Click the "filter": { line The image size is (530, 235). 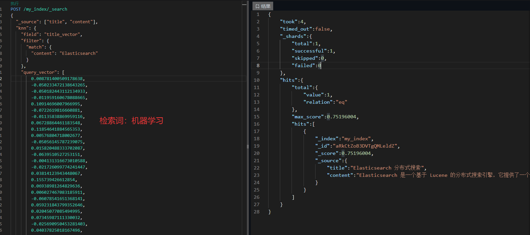pyautogui.click(x=35, y=41)
